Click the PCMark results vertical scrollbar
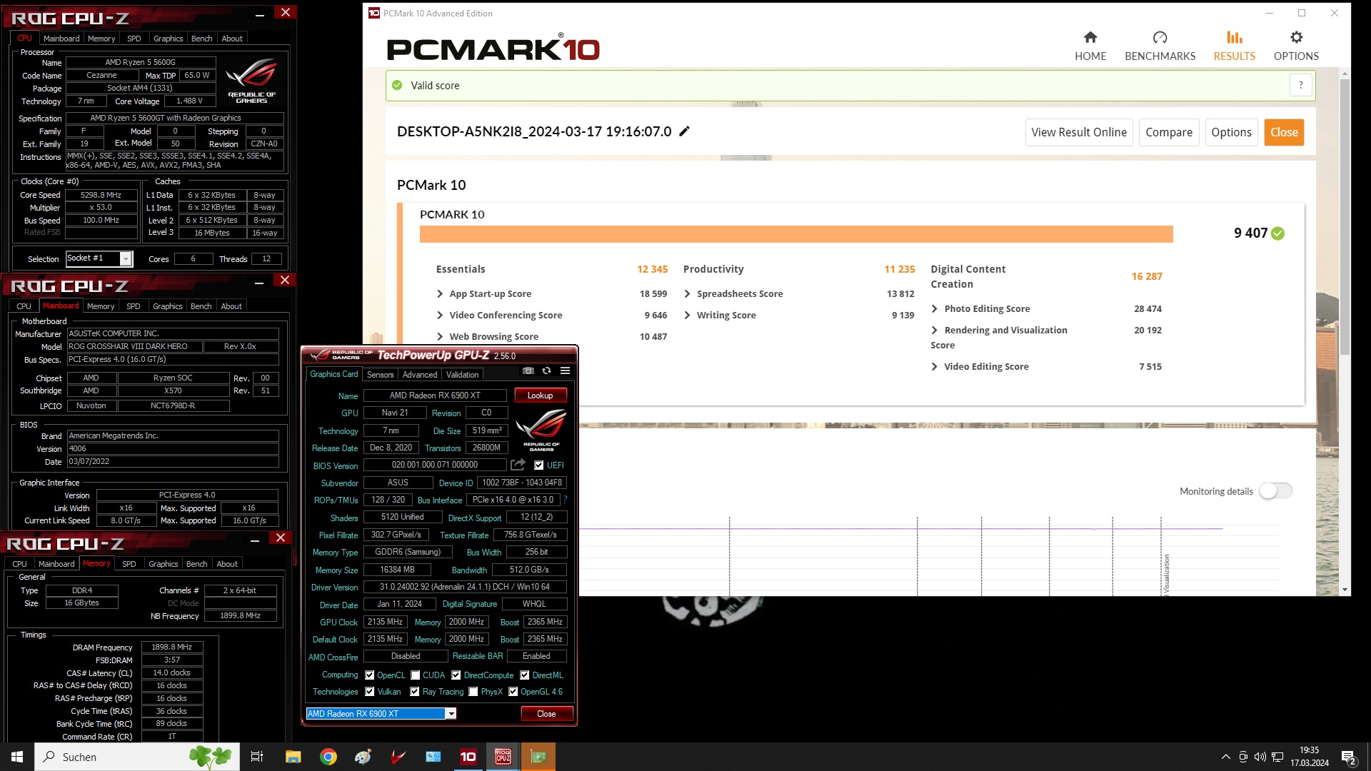1371x771 pixels. [1345, 217]
